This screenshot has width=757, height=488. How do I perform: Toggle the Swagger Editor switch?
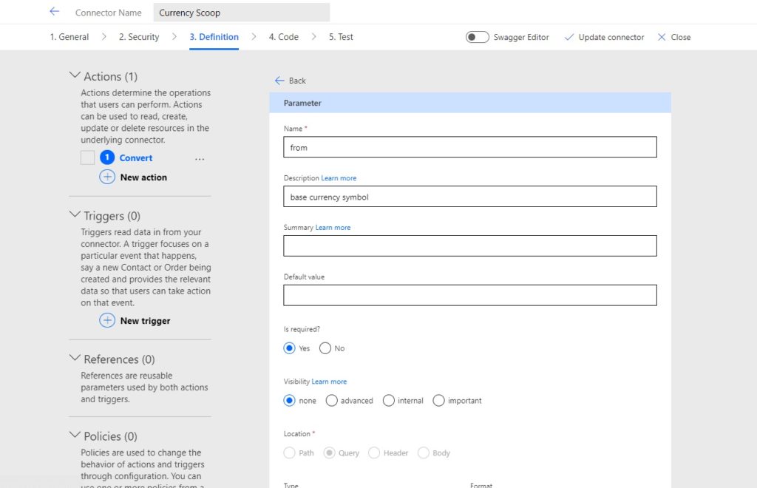475,36
